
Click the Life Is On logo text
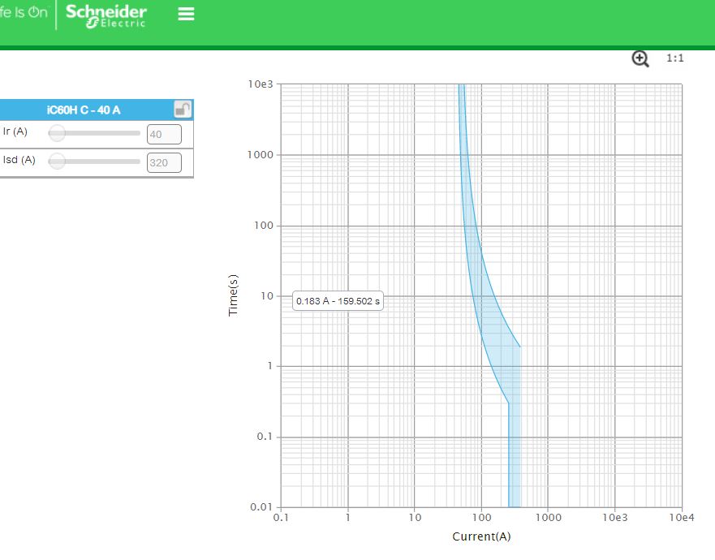coord(24,12)
